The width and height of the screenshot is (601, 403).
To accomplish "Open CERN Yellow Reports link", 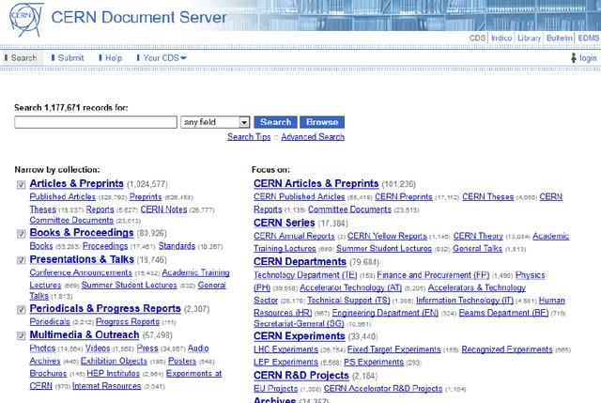I will [x=387, y=236].
